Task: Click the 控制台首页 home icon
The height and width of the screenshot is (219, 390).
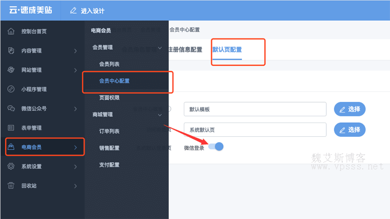Action: [x=11, y=32]
